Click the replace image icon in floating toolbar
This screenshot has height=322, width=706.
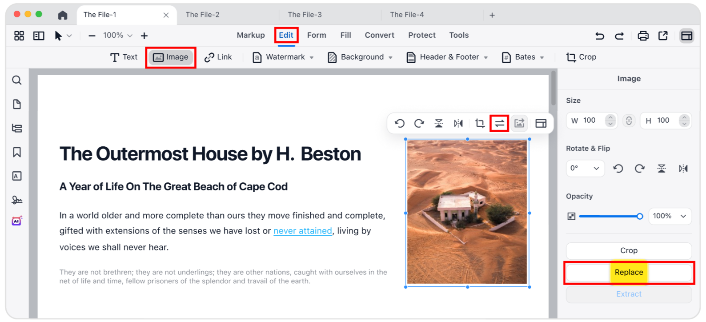[499, 123]
